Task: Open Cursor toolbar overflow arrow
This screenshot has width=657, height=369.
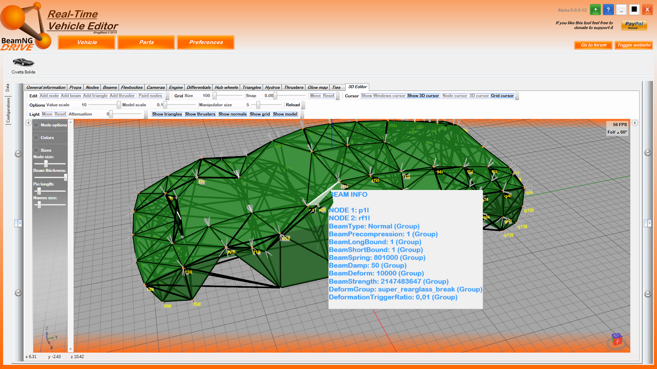Action: (x=517, y=97)
